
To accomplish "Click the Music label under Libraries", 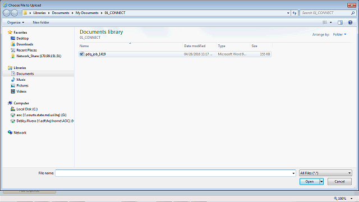I will (x=21, y=80).
